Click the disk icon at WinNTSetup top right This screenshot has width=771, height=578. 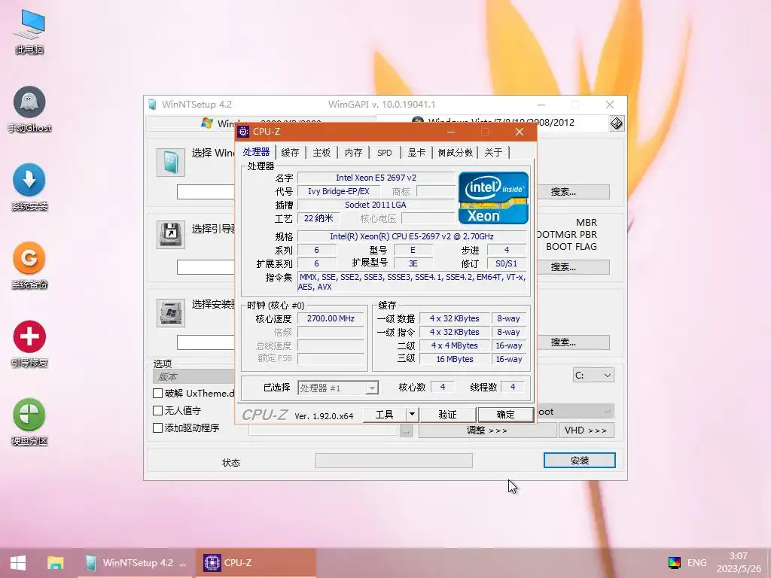(x=616, y=123)
